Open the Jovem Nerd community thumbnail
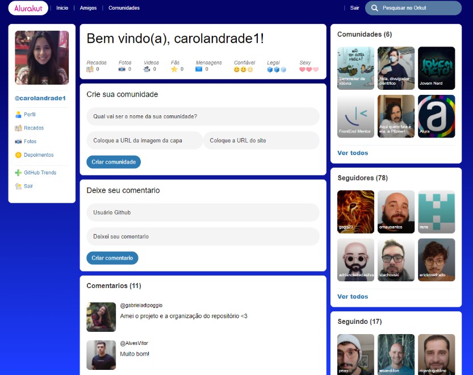Image resolution: width=473 pixels, height=375 pixels. 436,68
